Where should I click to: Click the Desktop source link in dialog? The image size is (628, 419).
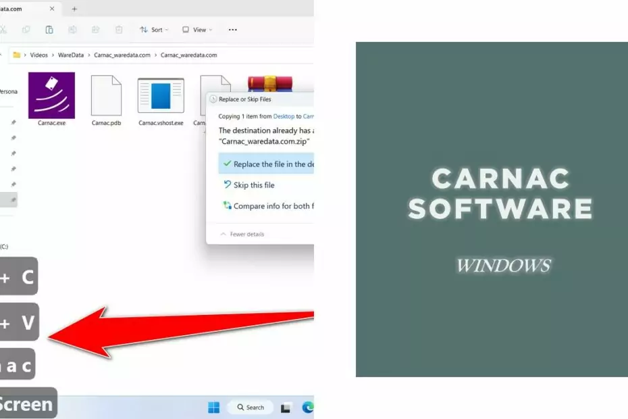284,116
